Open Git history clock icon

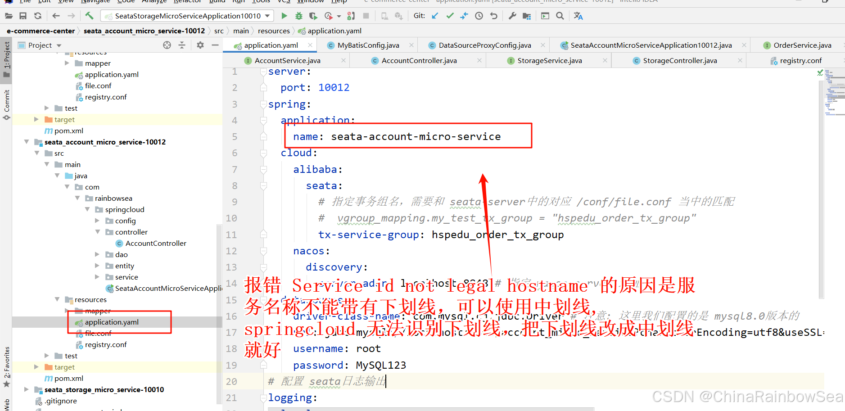point(479,16)
